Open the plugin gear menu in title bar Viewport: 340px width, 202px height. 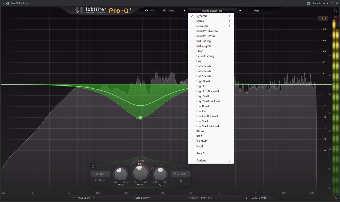pyautogui.click(x=7, y=3)
